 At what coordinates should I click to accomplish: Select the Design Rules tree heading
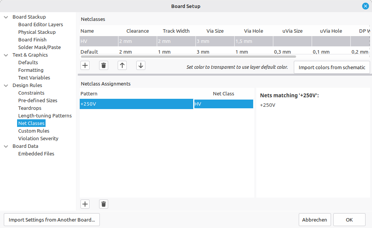tap(27, 85)
